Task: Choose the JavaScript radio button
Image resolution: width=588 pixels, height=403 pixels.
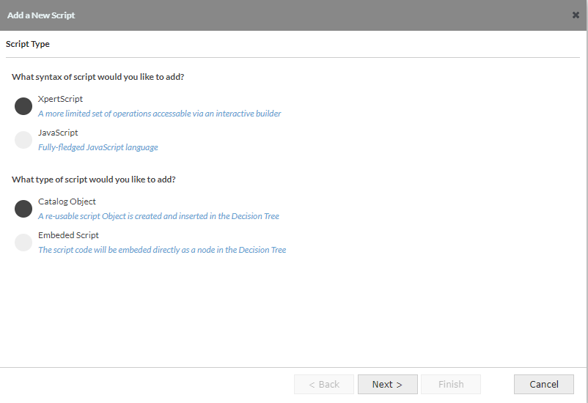Action: 23,140
